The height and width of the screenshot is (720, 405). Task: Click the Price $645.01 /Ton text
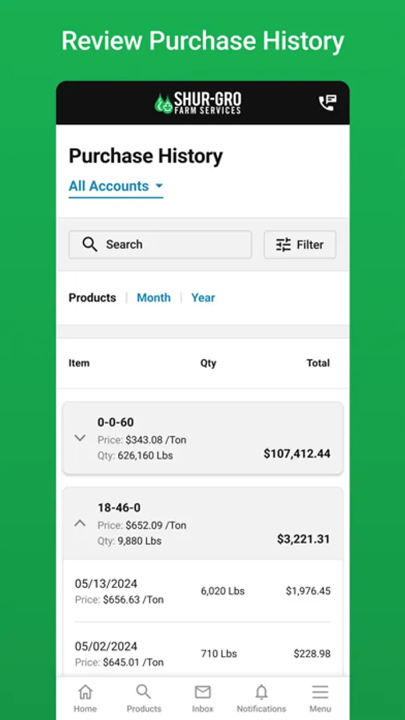[x=119, y=662]
